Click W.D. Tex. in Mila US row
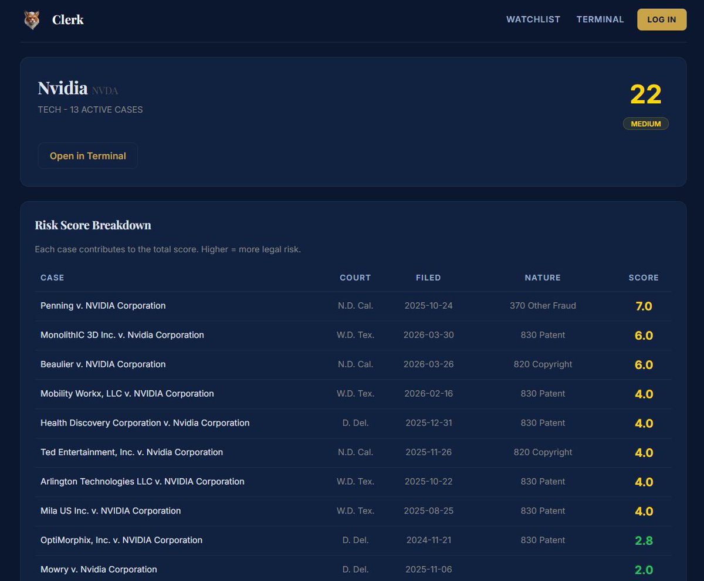 pos(356,511)
